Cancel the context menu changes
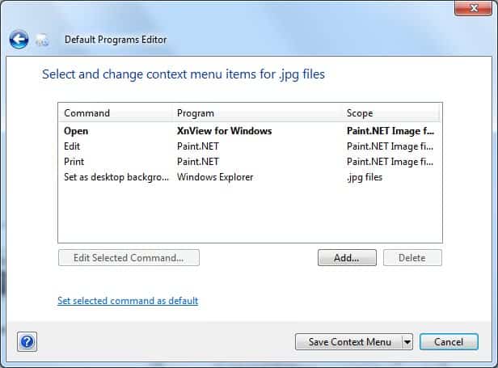Screen dimensions: 498x368 coord(449,342)
